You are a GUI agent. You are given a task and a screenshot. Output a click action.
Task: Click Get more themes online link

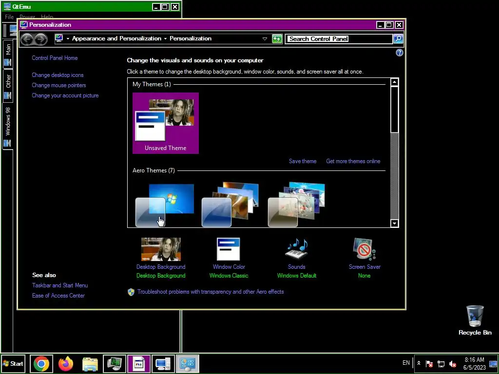[353, 161]
